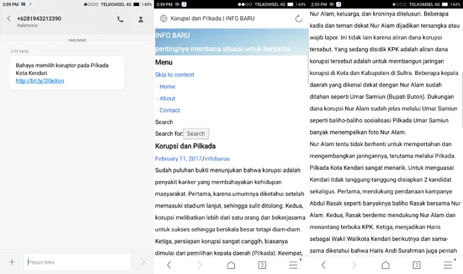Open the hamburger menu in the middle browser

point(293,265)
